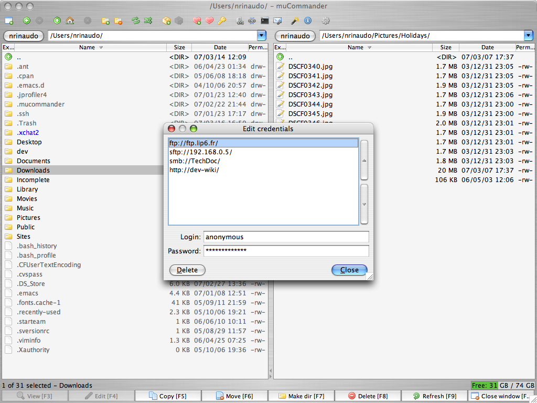The height and width of the screenshot is (403, 537).
Task: Select the .mucommander folder row
Action: 135,104
